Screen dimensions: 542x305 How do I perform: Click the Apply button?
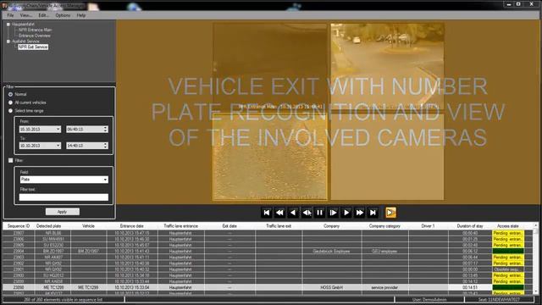62,212
